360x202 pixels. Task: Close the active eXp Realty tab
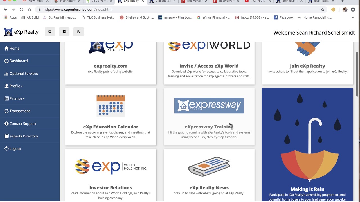click(x=143, y=1)
